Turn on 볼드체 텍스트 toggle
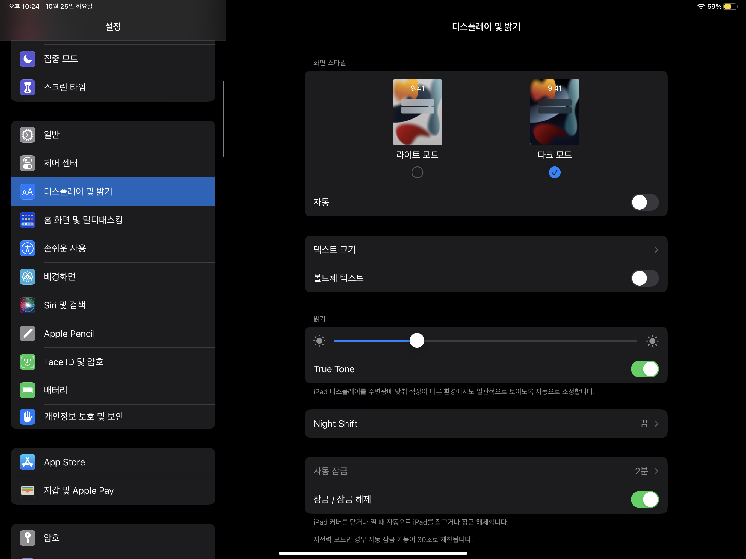 (x=644, y=278)
